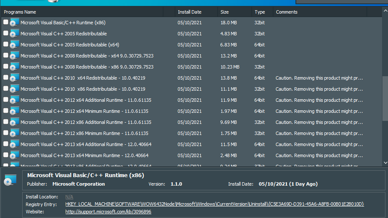The width and height of the screenshot is (388, 218).
Task: Click installer icon of 2012 x64 Minimum Runtime row
Action: click(14, 111)
